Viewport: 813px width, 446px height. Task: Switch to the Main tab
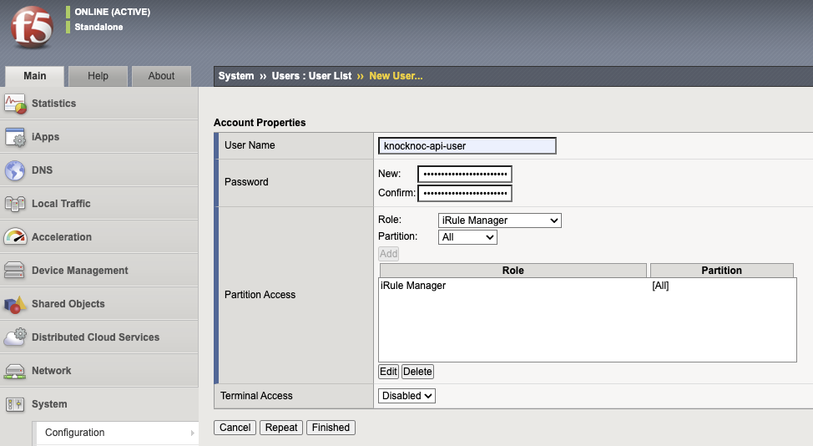click(35, 76)
